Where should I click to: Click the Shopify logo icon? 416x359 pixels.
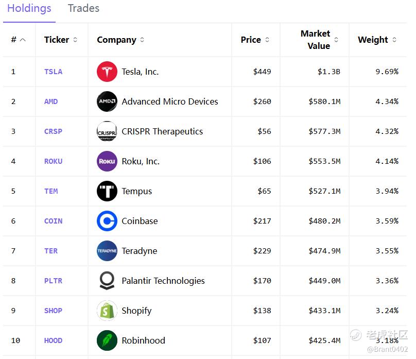107,311
